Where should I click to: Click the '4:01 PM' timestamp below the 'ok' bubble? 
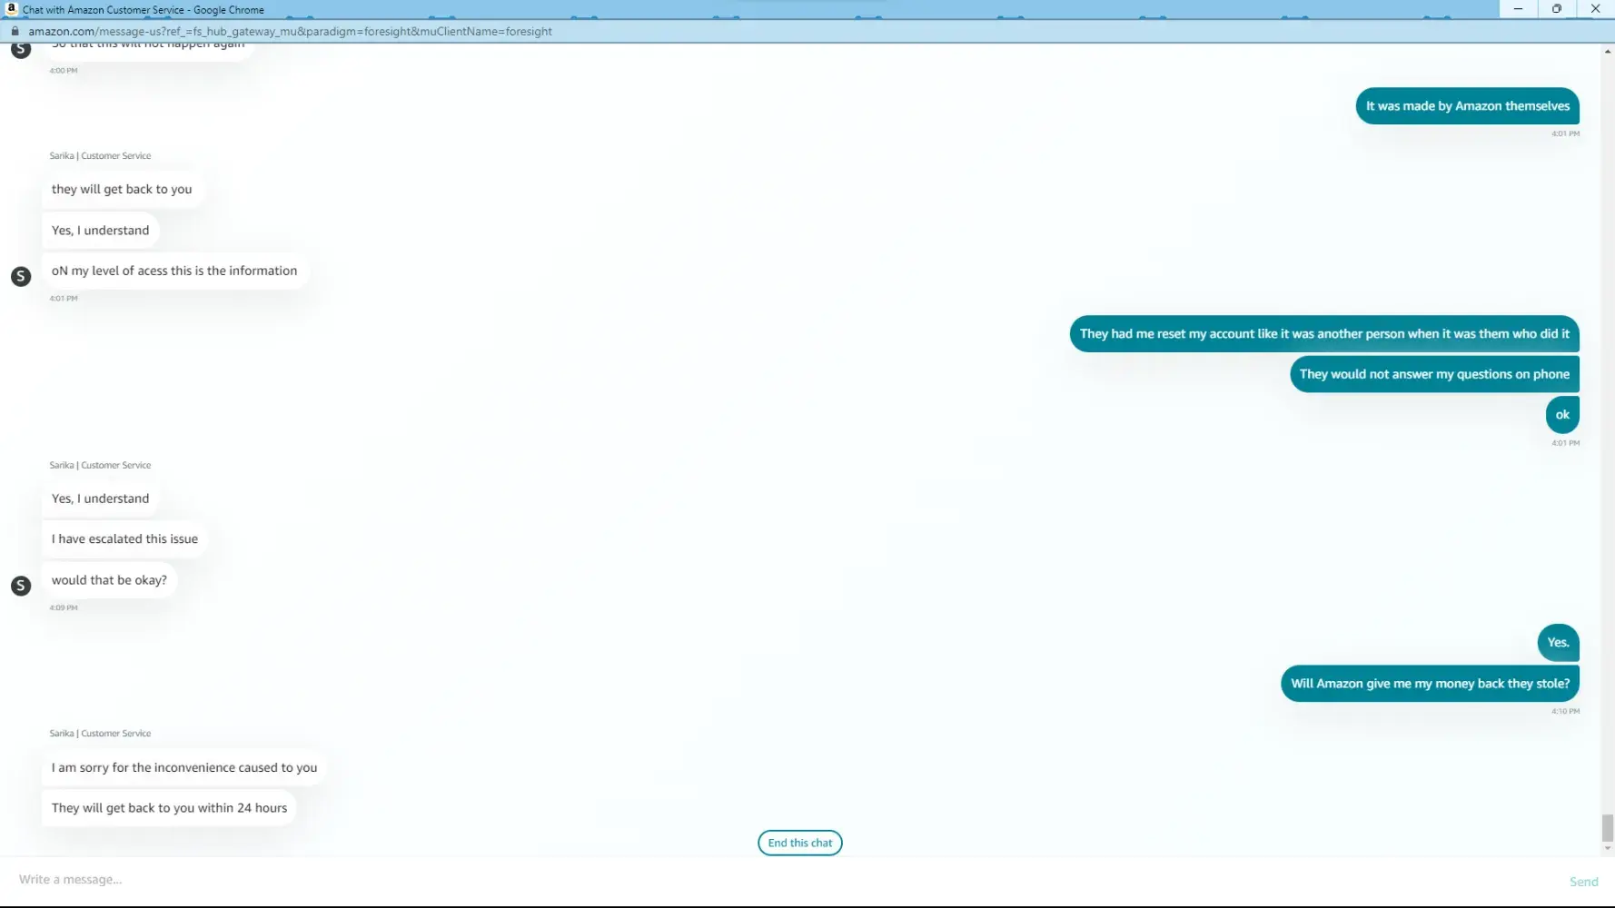[1565, 443]
